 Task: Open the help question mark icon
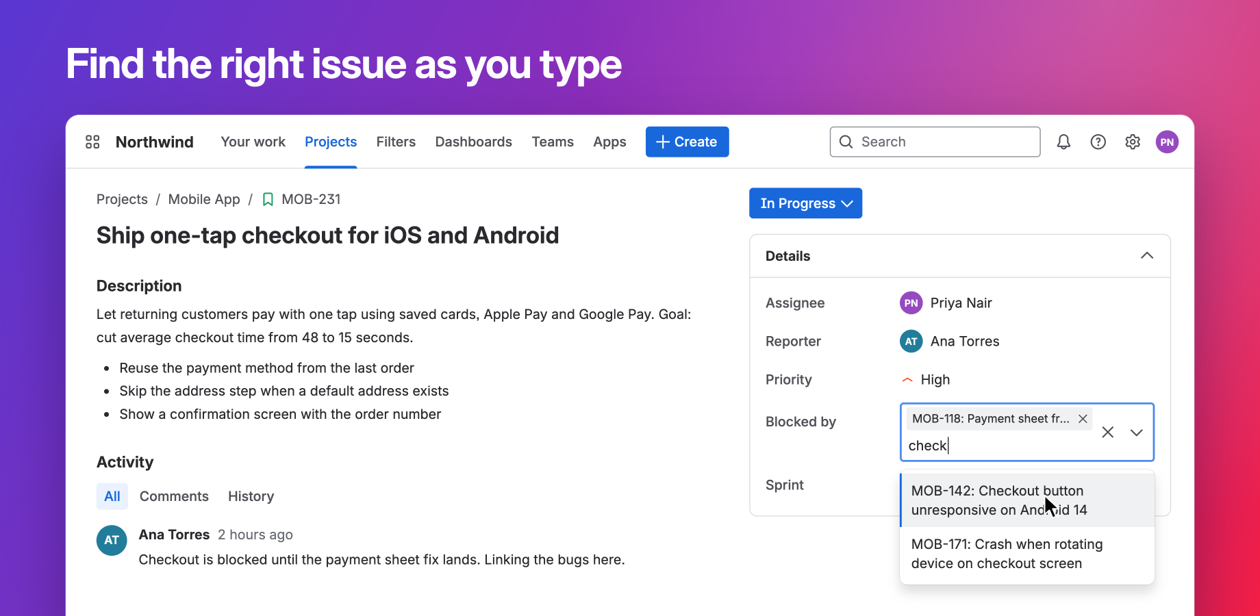pyautogui.click(x=1098, y=142)
